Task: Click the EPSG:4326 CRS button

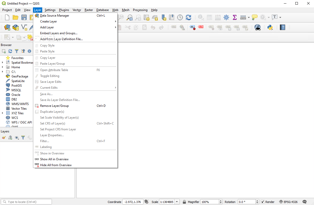Action: (288, 202)
